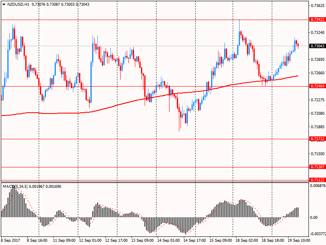Click the 14 Sep 17:00 time label
The width and height of the screenshot is (326, 245).
(x=195, y=241)
